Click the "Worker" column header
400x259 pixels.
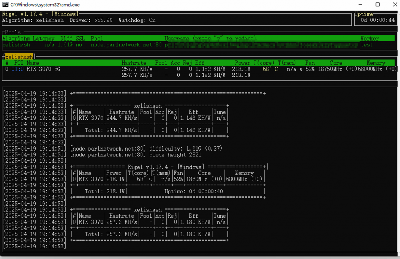point(370,39)
